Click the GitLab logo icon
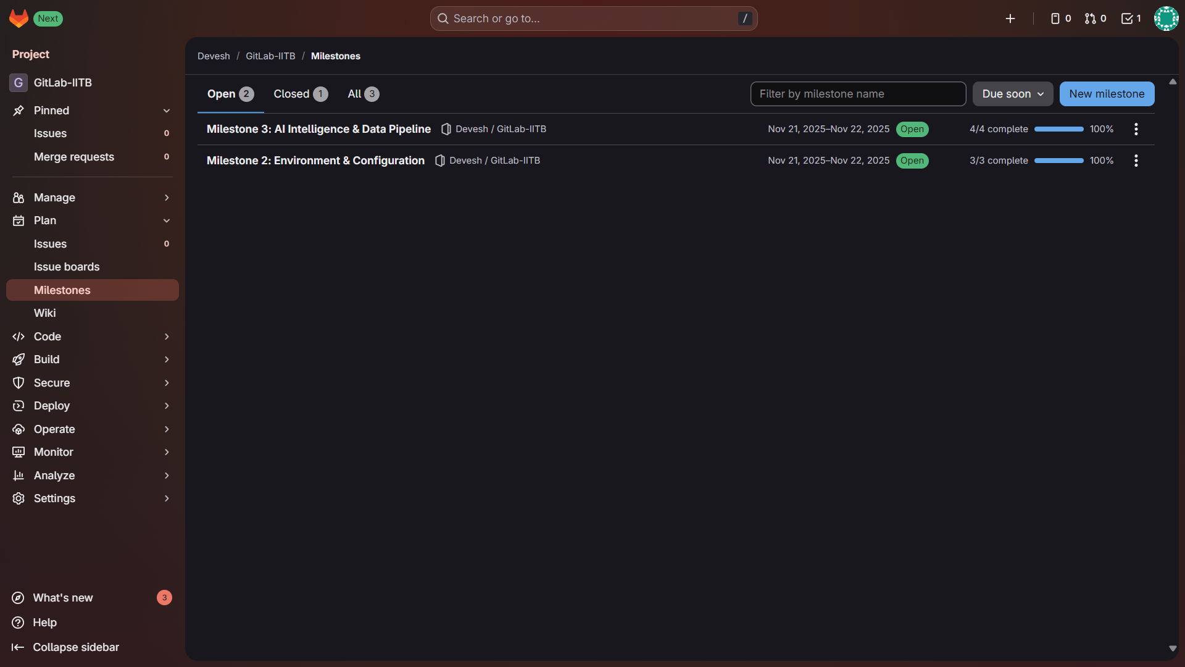1185x667 pixels. click(x=19, y=19)
